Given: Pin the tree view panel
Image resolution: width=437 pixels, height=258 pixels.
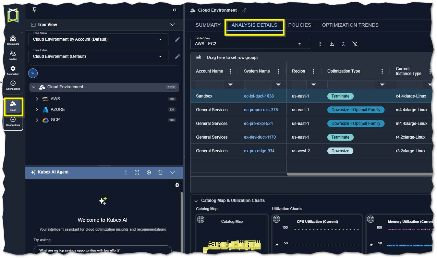Looking at the screenshot, I should point(34,10).
